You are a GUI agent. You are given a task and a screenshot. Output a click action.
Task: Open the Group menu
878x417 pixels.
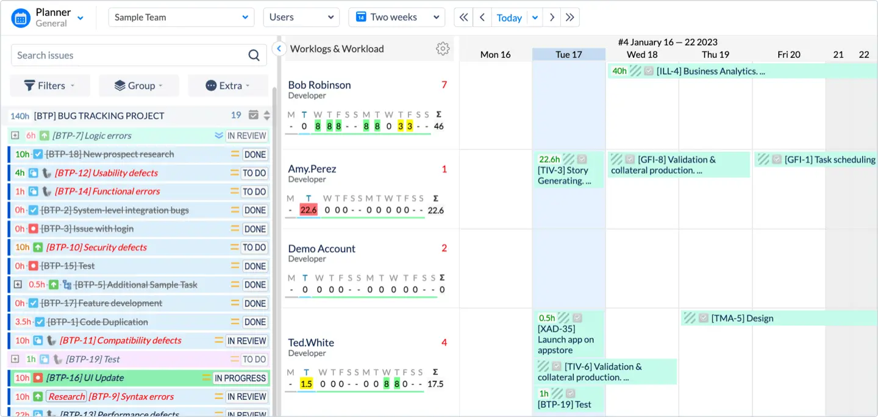coord(139,86)
